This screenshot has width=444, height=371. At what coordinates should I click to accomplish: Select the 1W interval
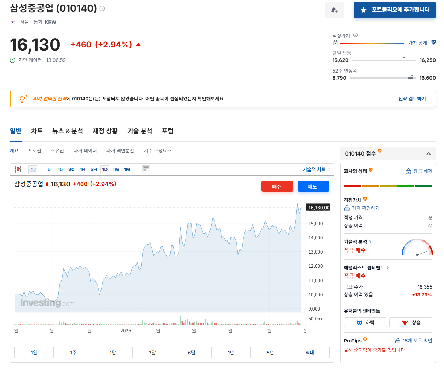[116, 169]
